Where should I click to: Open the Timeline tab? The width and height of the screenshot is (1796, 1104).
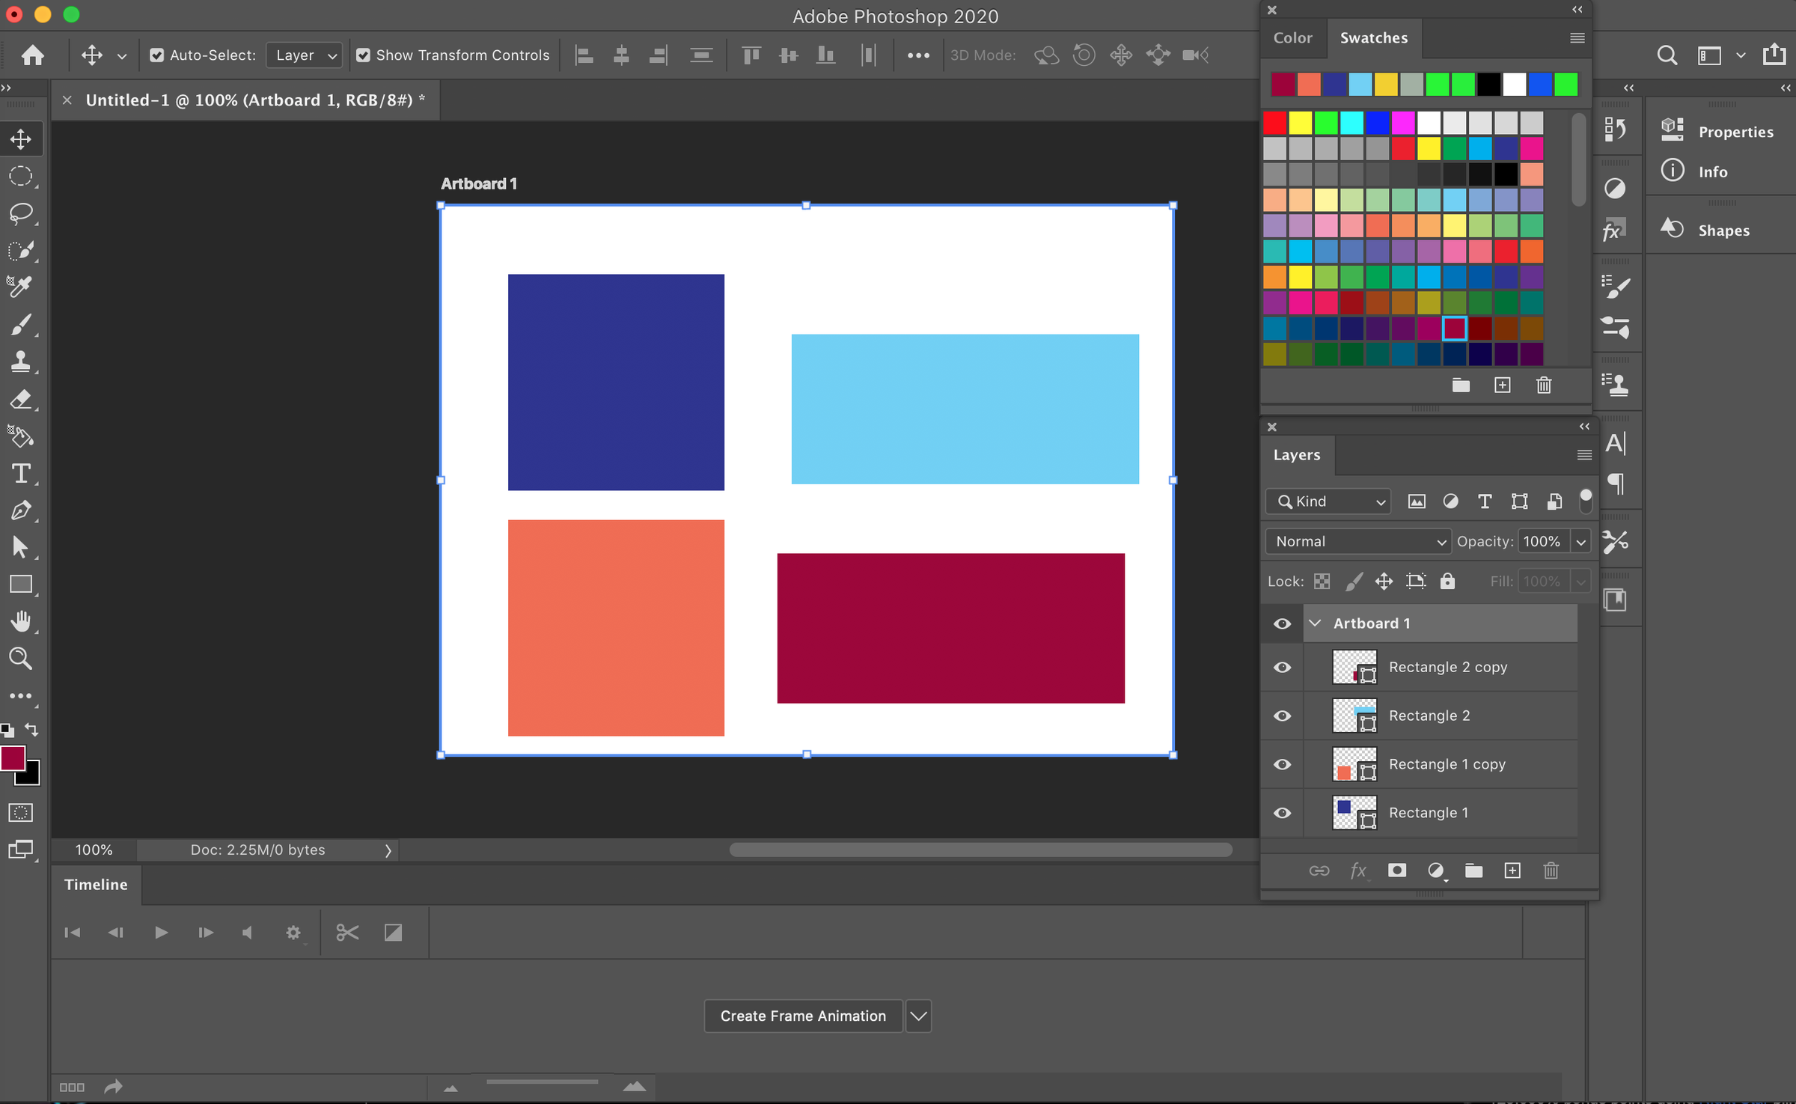95,884
